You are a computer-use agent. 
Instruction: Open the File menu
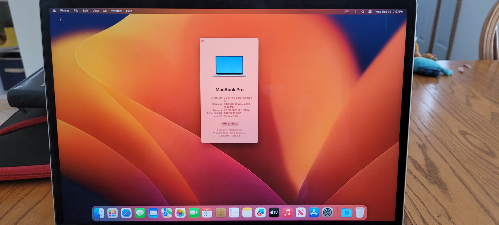[x=76, y=11]
